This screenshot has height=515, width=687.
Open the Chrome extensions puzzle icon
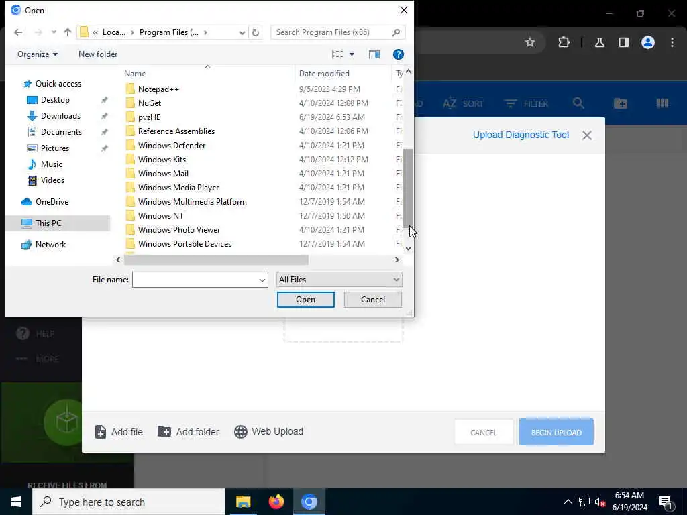(x=564, y=42)
